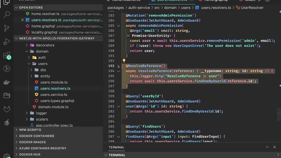The height and width of the screenshot is (158, 281).
Task: Click 'auth-service' in the breadcrumb
Action: [x=139, y=8]
